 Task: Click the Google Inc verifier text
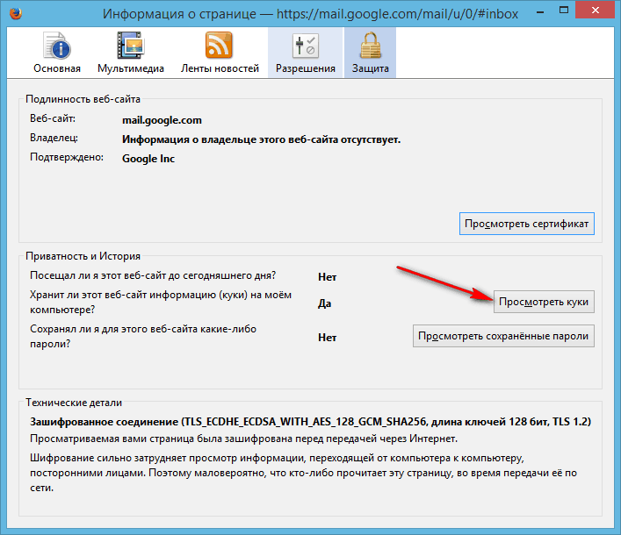tap(148, 159)
